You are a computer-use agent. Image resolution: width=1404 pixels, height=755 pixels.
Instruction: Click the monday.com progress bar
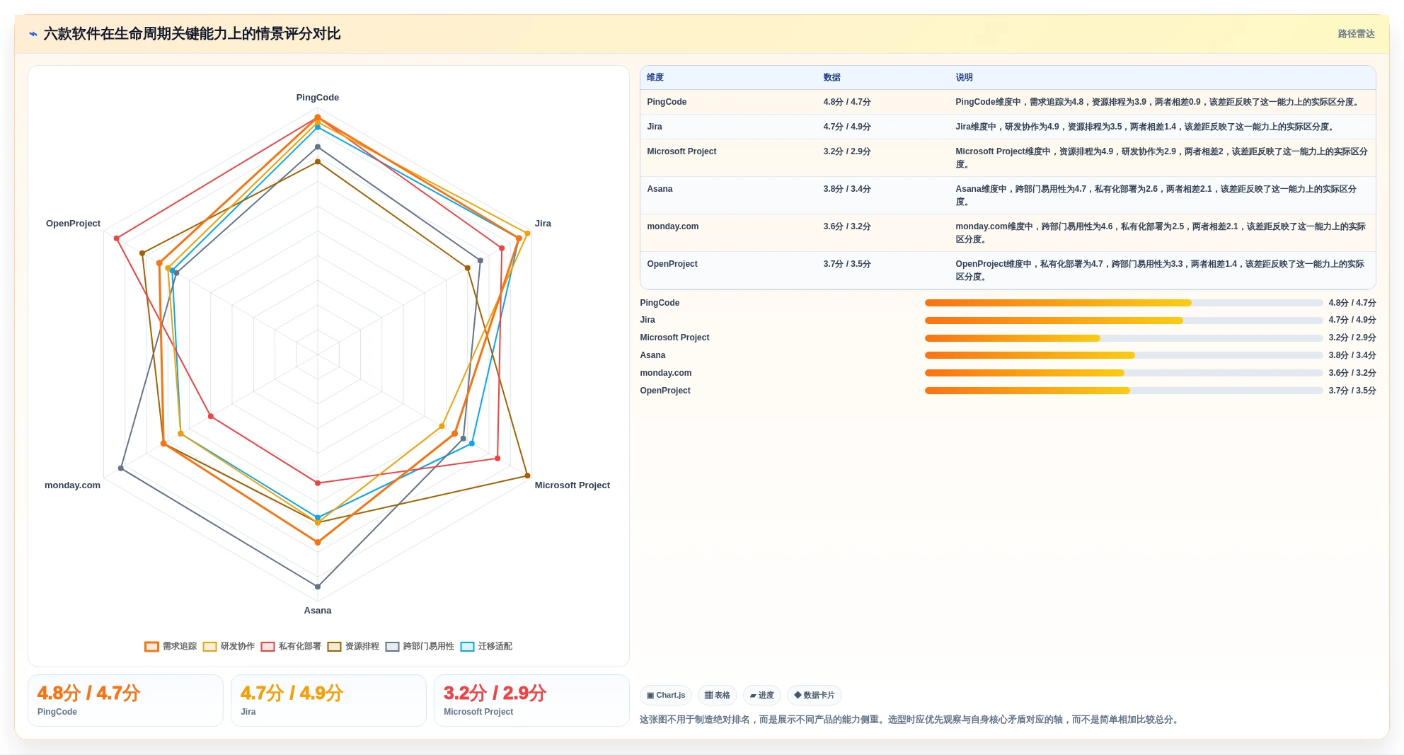(1124, 373)
